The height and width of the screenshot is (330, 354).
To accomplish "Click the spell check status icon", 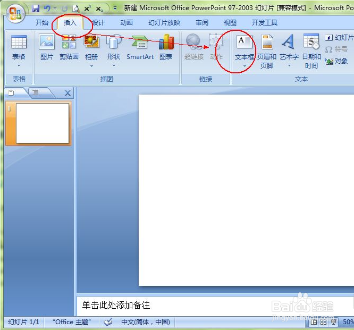I will pyautogui.click(x=108, y=322).
